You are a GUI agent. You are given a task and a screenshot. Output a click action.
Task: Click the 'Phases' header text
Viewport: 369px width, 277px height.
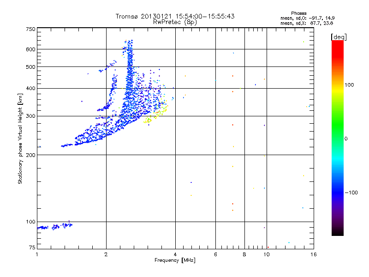pyautogui.click(x=298, y=13)
